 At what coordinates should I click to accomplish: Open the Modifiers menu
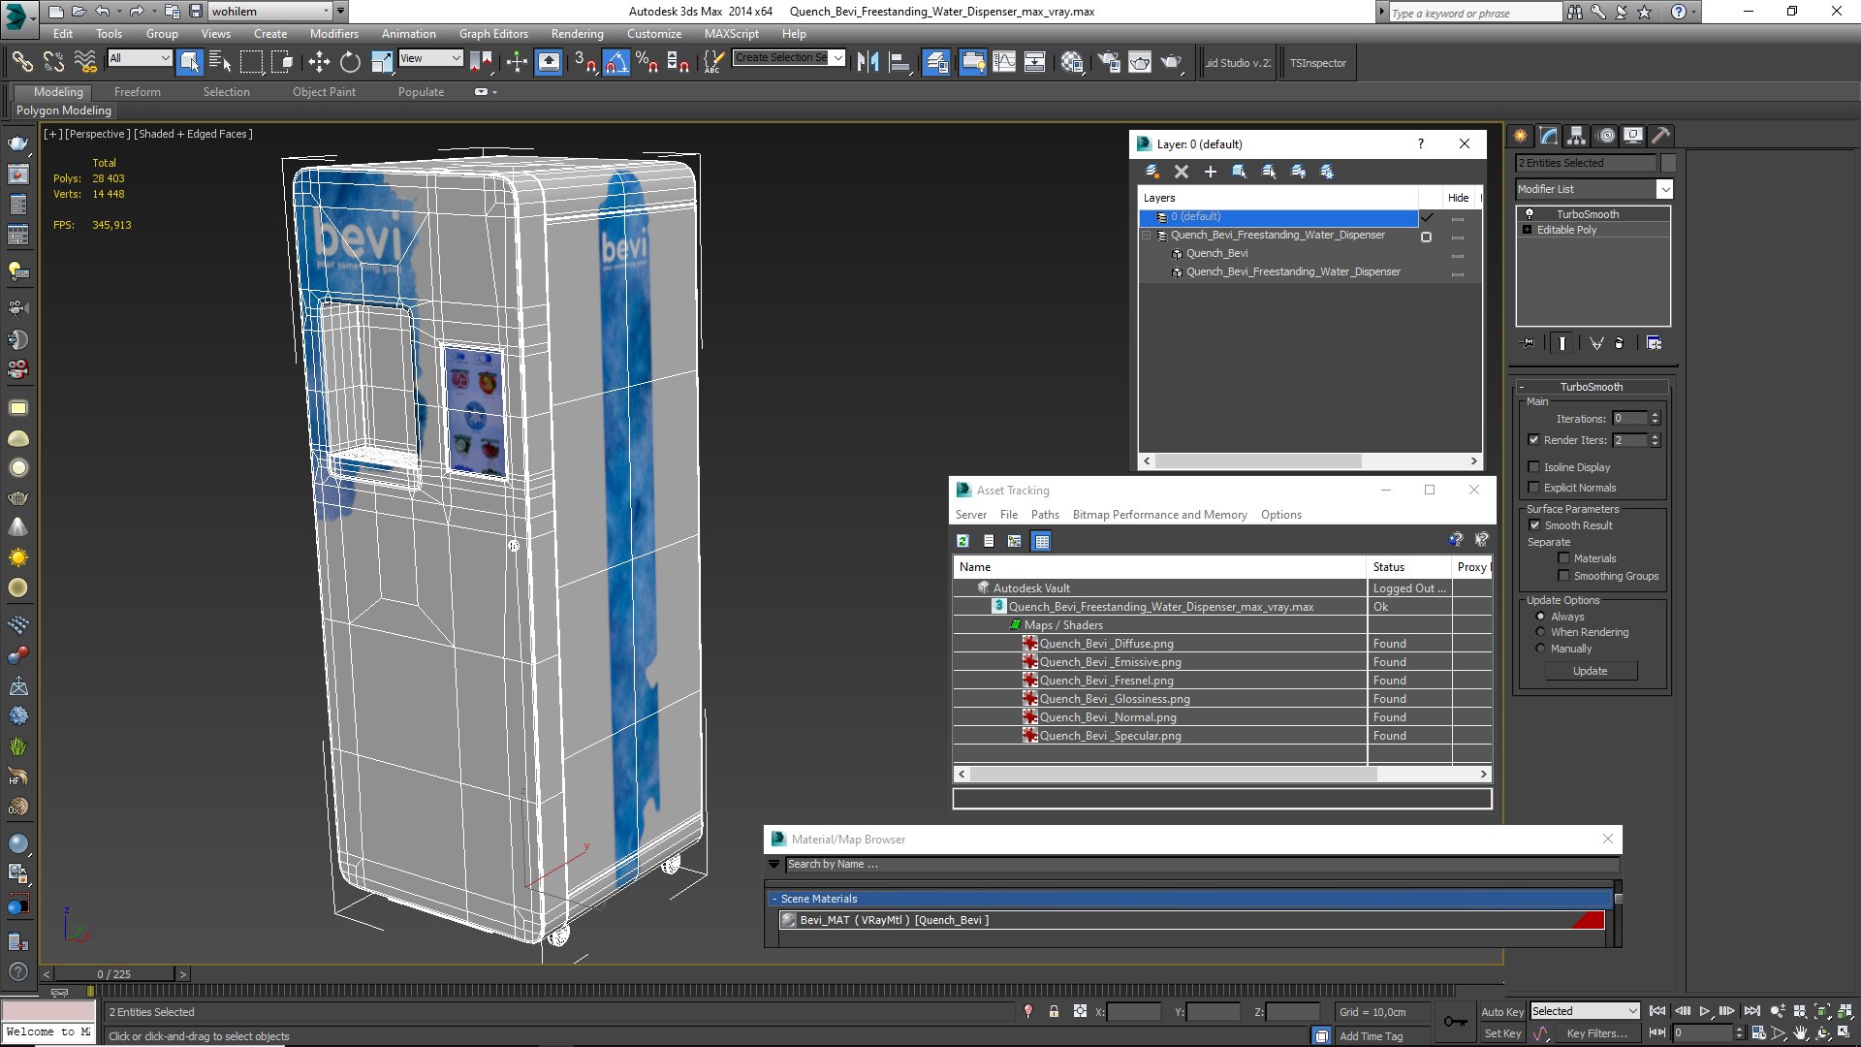point(334,33)
